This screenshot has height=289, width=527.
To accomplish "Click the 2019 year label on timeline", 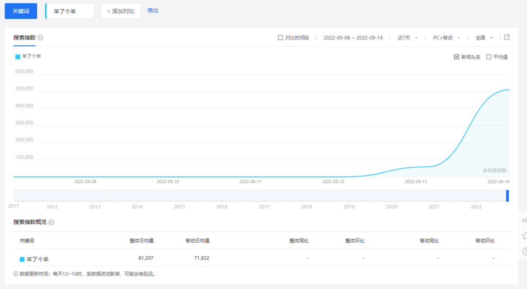I will 349,207.
